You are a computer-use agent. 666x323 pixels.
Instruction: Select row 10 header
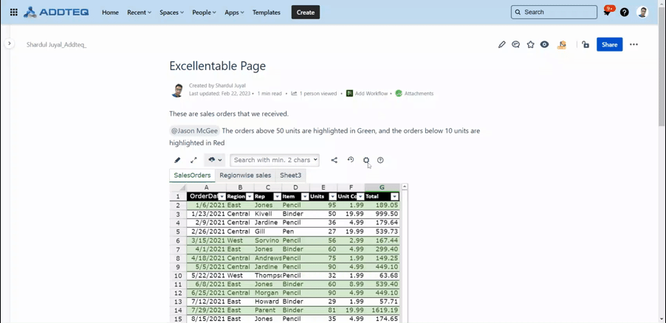tap(178, 276)
